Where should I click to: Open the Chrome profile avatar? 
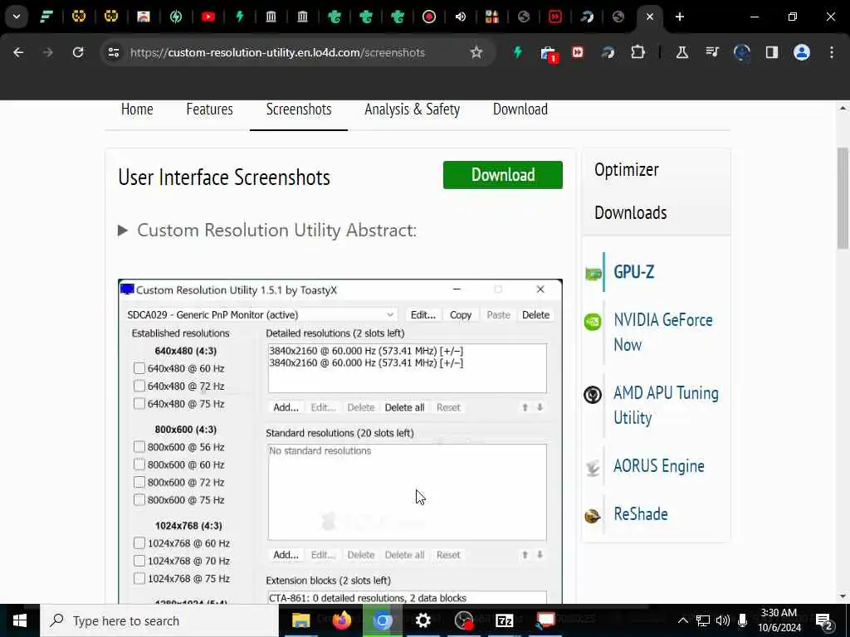pos(801,52)
